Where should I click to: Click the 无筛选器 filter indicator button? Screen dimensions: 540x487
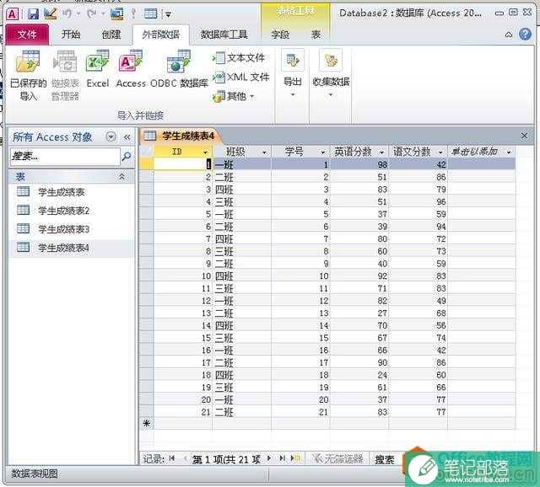point(337,458)
